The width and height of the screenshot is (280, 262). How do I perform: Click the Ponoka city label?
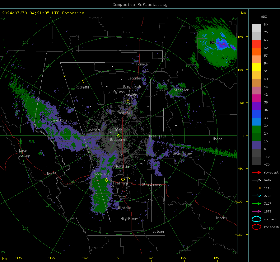[x=142, y=64]
